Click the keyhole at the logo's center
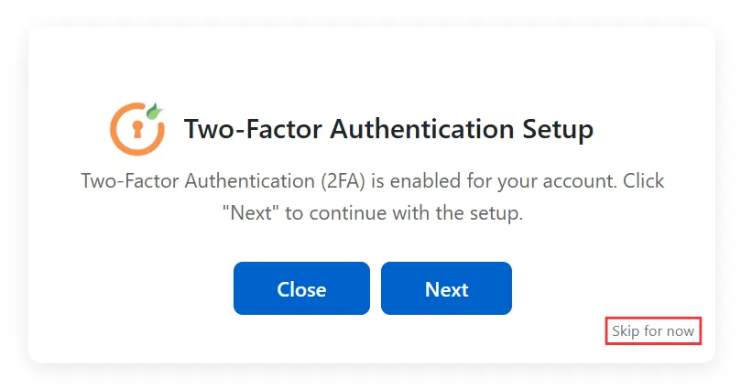The image size is (741, 389). click(x=136, y=128)
